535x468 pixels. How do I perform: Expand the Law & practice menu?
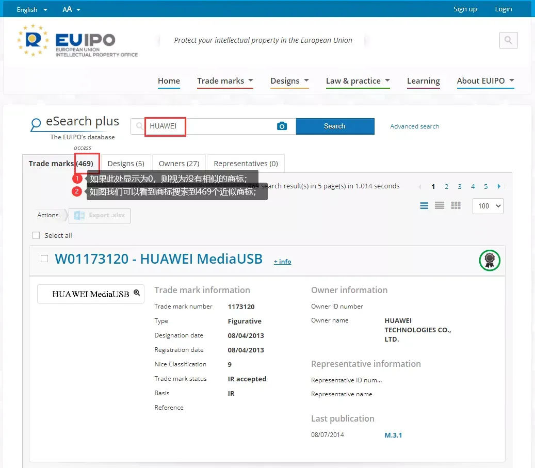[x=358, y=81]
